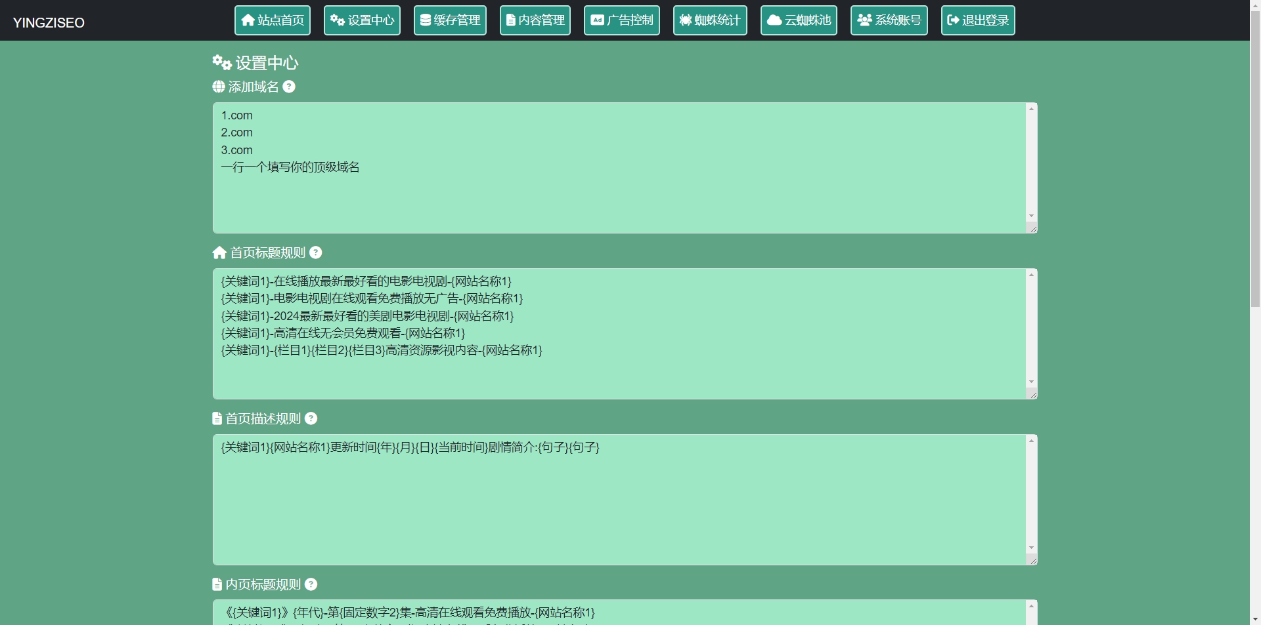Viewport: 1261px width, 625px height.
Task: Click the page scrollbar up arrow
Action: click(1255, 5)
